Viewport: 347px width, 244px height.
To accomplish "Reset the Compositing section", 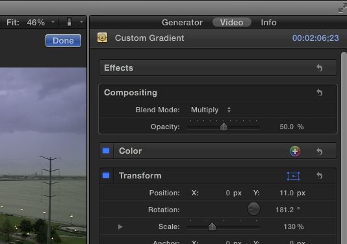I will (319, 92).
